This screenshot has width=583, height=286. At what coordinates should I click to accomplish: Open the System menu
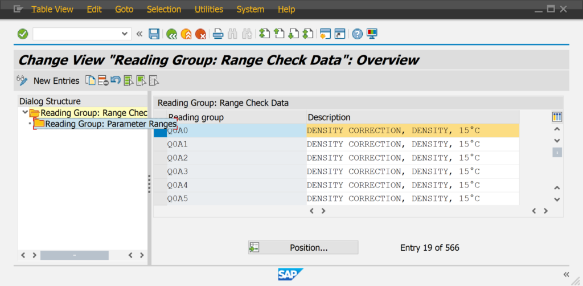coord(251,9)
